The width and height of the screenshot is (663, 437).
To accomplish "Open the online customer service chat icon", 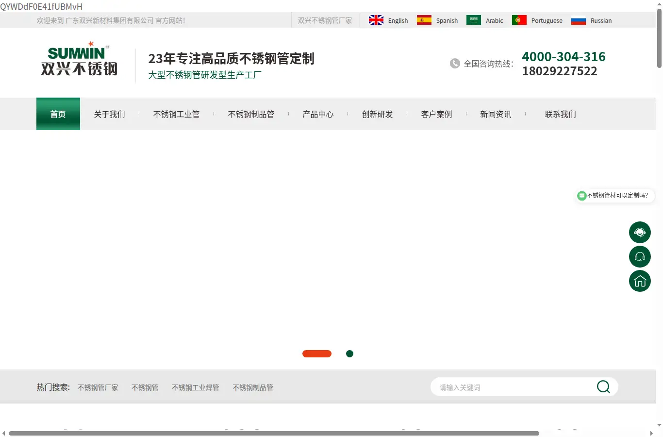I will point(640,233).
